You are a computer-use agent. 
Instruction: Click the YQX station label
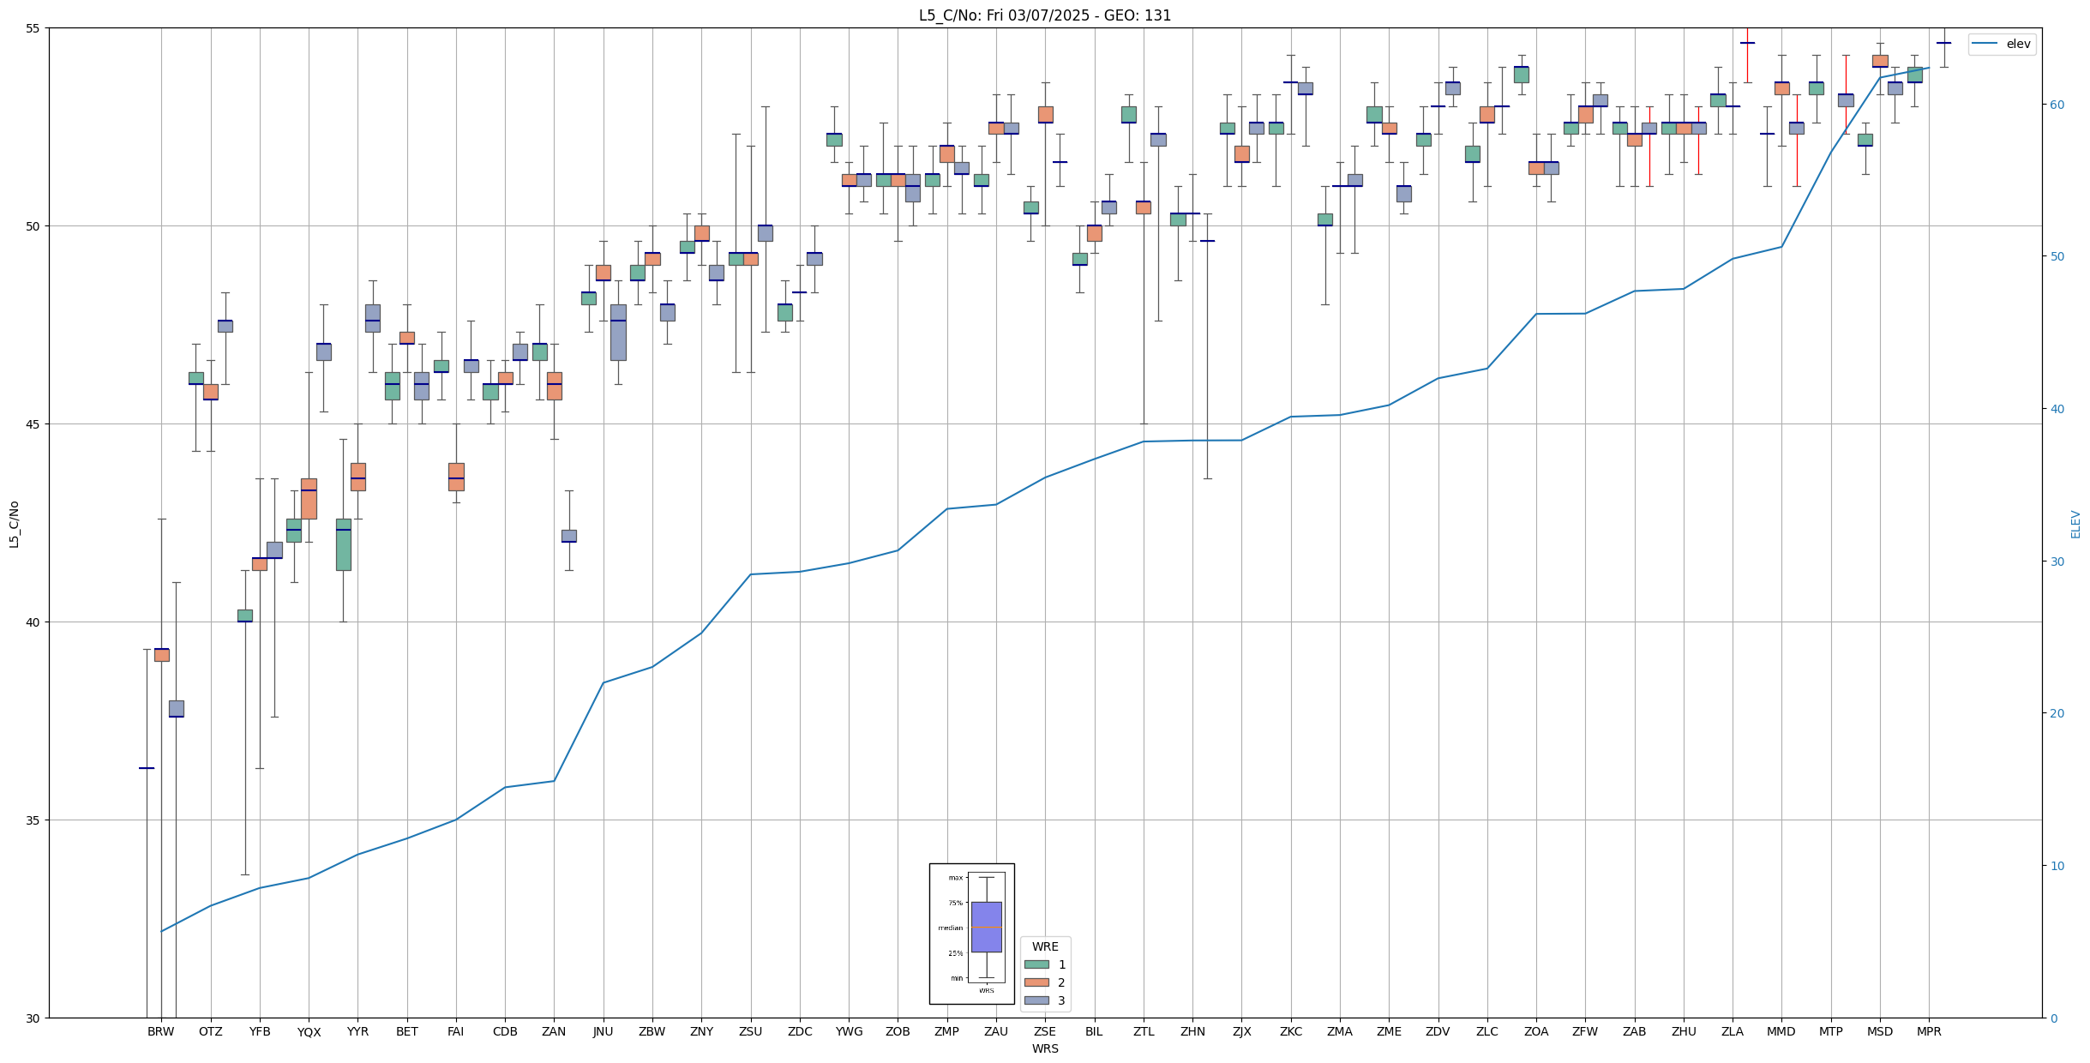click(x=309, y=1031)
